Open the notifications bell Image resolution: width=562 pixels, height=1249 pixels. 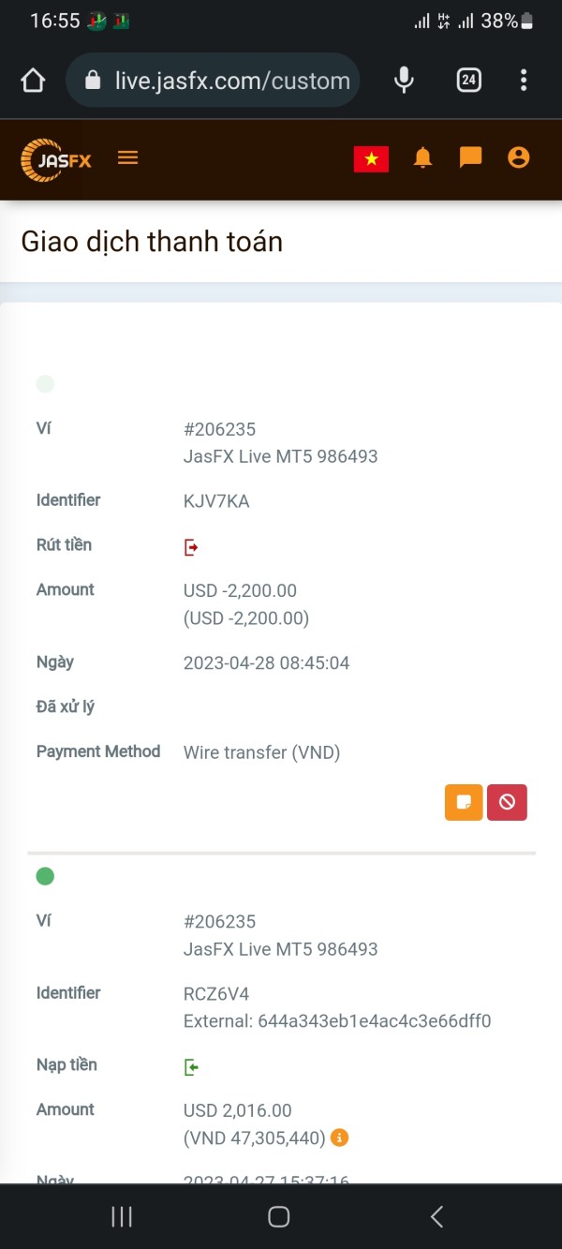click(423, 157)
